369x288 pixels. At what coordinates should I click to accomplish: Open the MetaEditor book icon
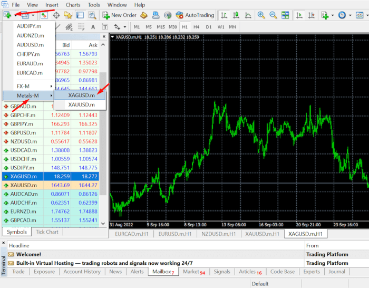click(144, 15)
